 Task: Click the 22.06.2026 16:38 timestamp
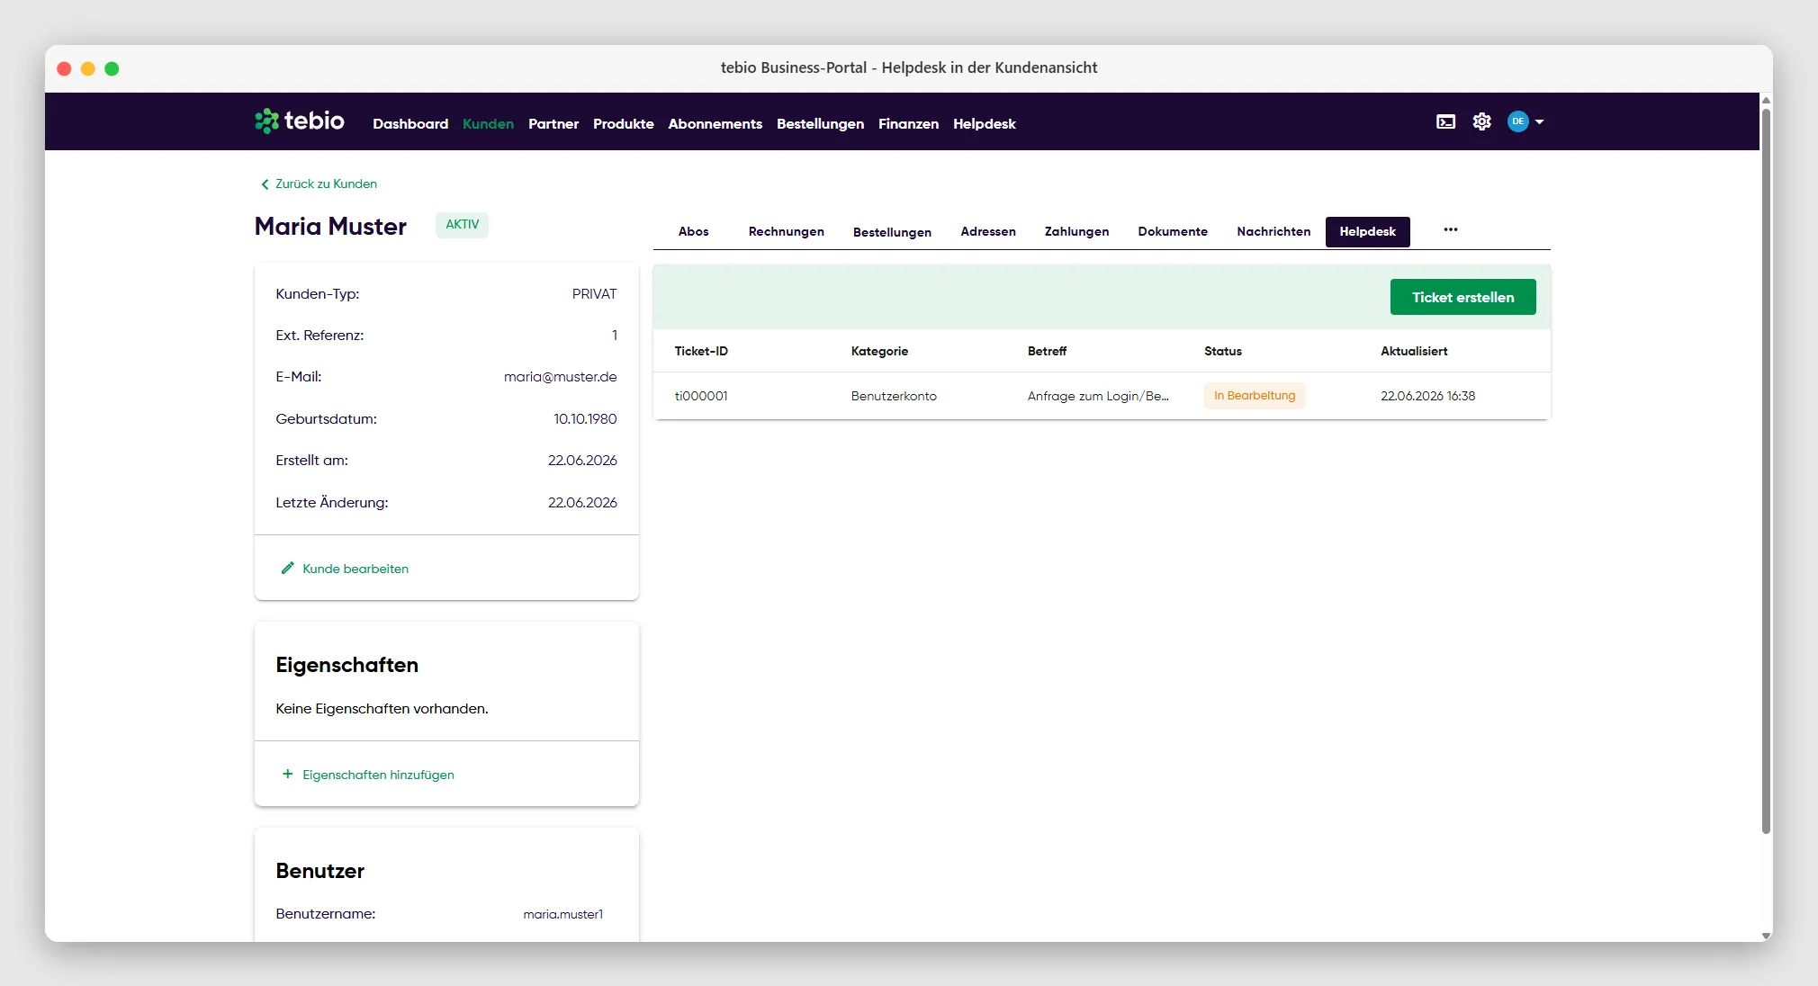pyautogui.click(x=1427, y=396)
